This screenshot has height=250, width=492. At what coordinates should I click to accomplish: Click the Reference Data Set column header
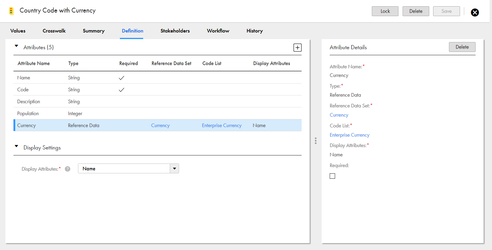(171, 63)
